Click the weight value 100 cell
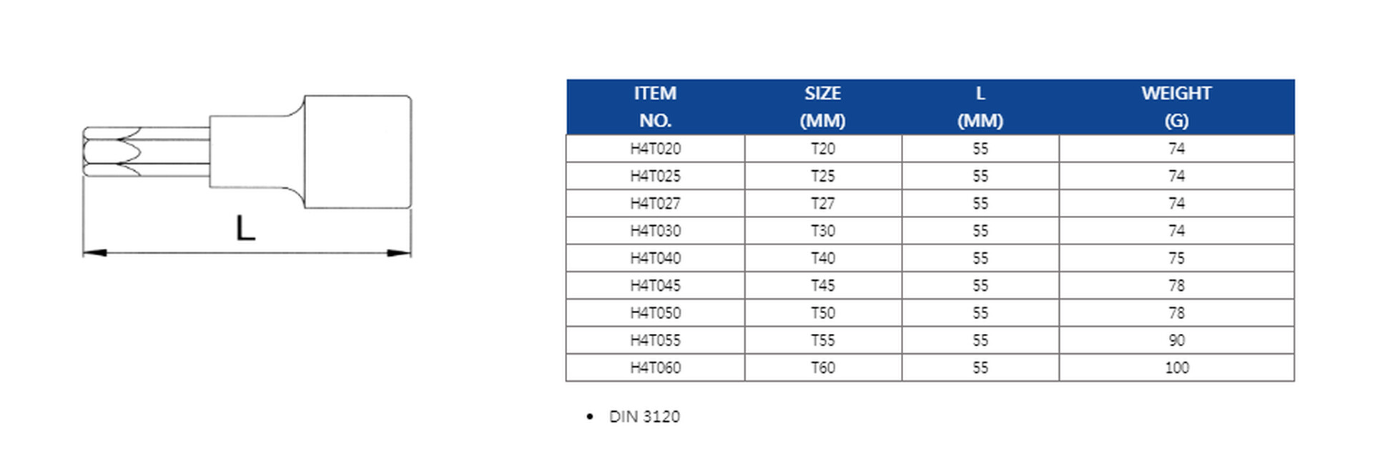Screen dimensions: 1373x464 click(1176, 368)
